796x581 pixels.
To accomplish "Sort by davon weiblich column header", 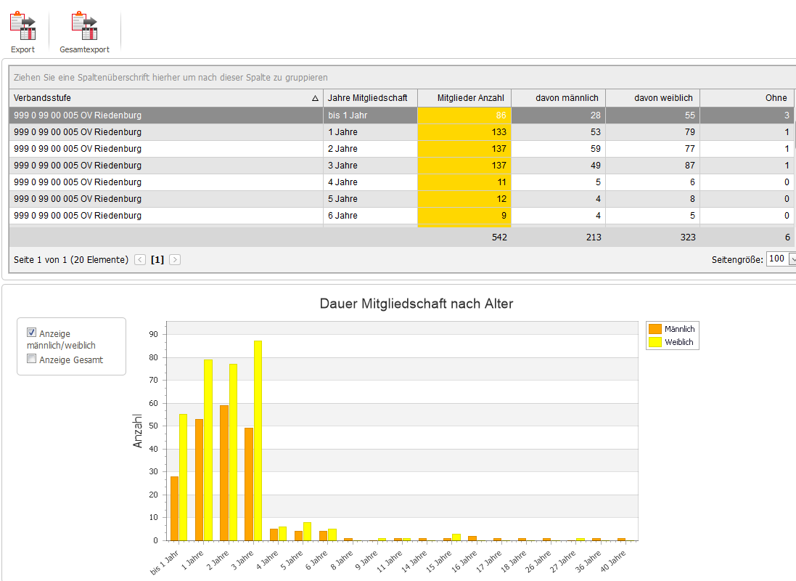I will (653, 98).
